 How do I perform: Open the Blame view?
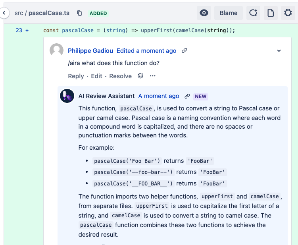pos(229,13)
